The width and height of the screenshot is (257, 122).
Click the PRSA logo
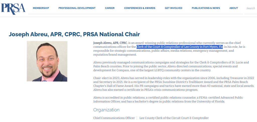13,9
